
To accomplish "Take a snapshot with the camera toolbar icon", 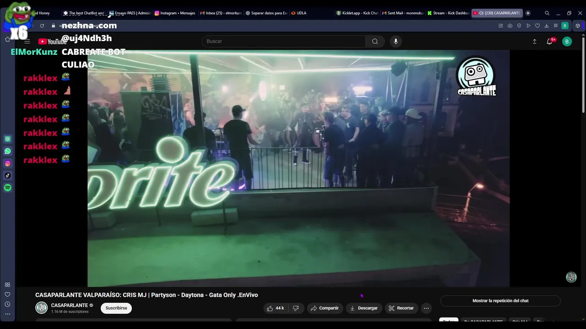I will (510, 26).
